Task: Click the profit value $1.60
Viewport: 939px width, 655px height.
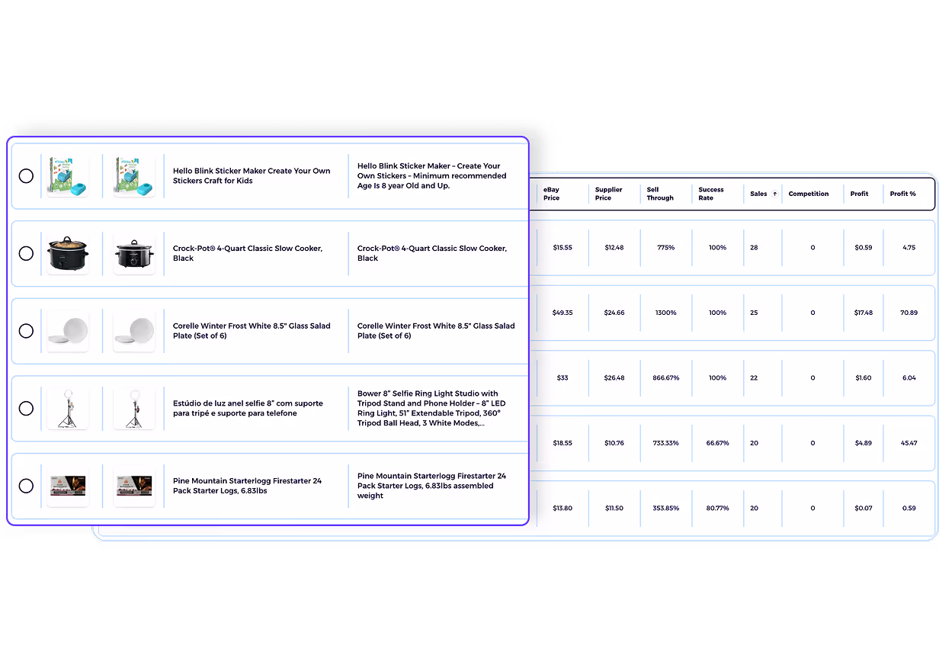Action: [864, 378]
